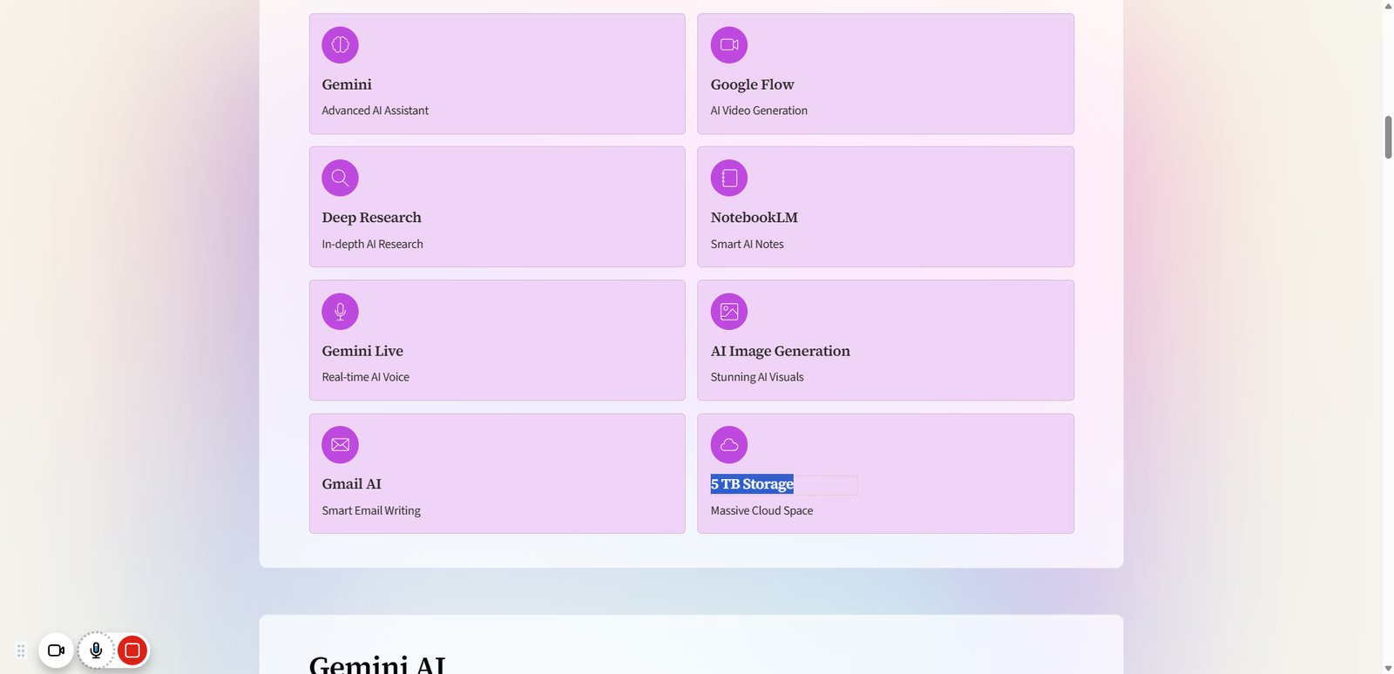Click the "Google Flow" card title
The width and height of the screenshot is (1394, 674).
point(753,84)
